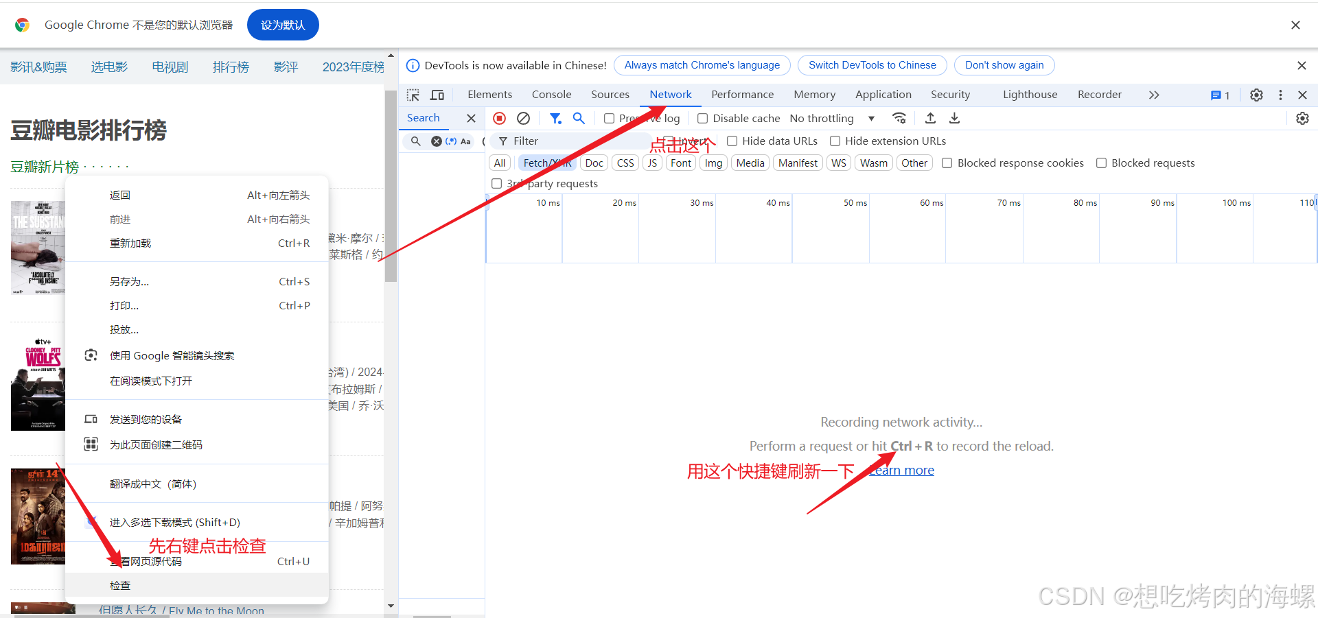Open network search magnifier icon
Image resolution: width=1318 pixels, height=618 pixels.
579,118
